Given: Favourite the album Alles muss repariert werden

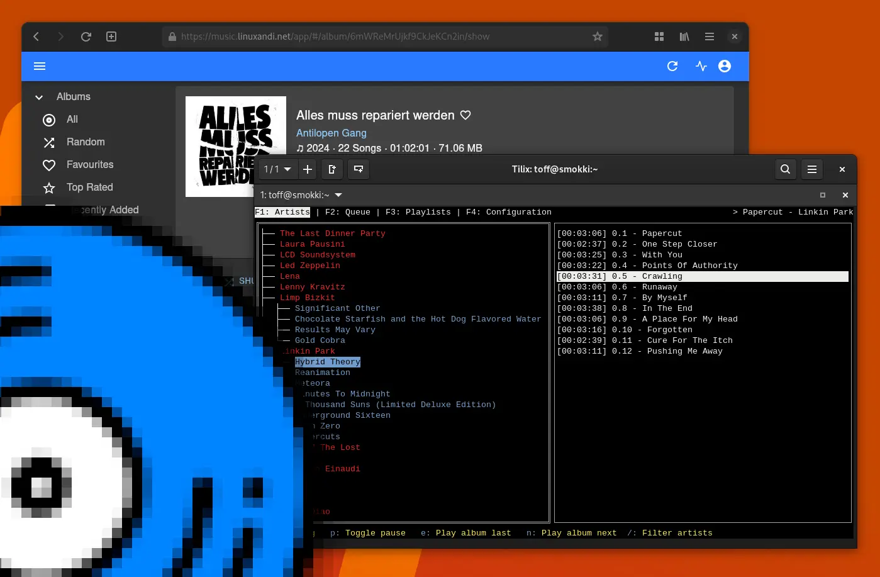Looking at the screenshot, I should pyautogui.click(x=465, y=115).
